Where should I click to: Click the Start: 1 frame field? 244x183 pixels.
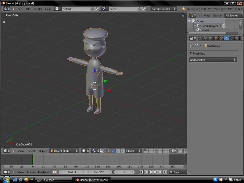coord(72,172)
